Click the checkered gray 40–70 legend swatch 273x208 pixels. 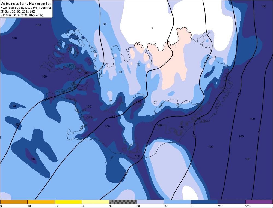pyautogui.click(x=123, y=202)
